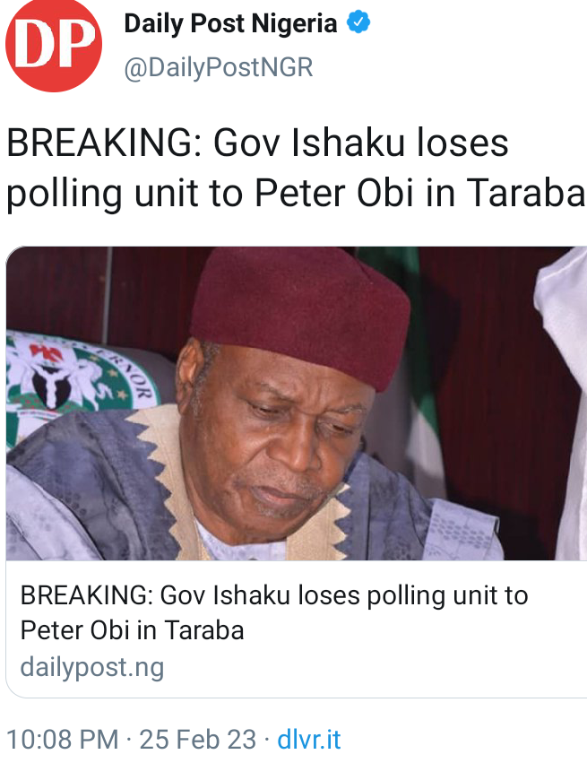Click the blue verified badge
The width and height of the screenshot is (587, 763).
click(358, 24)
